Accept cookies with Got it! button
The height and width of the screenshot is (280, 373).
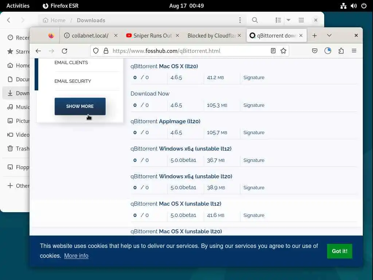coord(339,251)
